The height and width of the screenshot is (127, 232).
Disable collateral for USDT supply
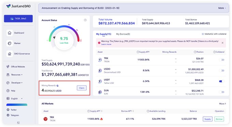[x=222, y=81]
